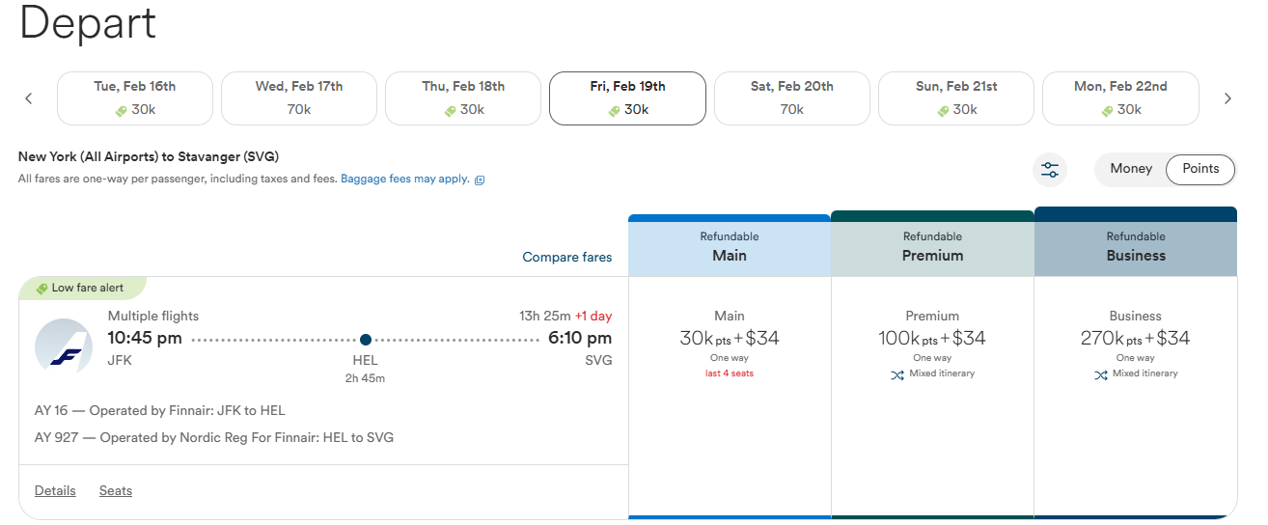Viewport: 1268px width, 525px height.
Task: Click the external link icon after Baggage fees
Action: [x=480, y=180]
